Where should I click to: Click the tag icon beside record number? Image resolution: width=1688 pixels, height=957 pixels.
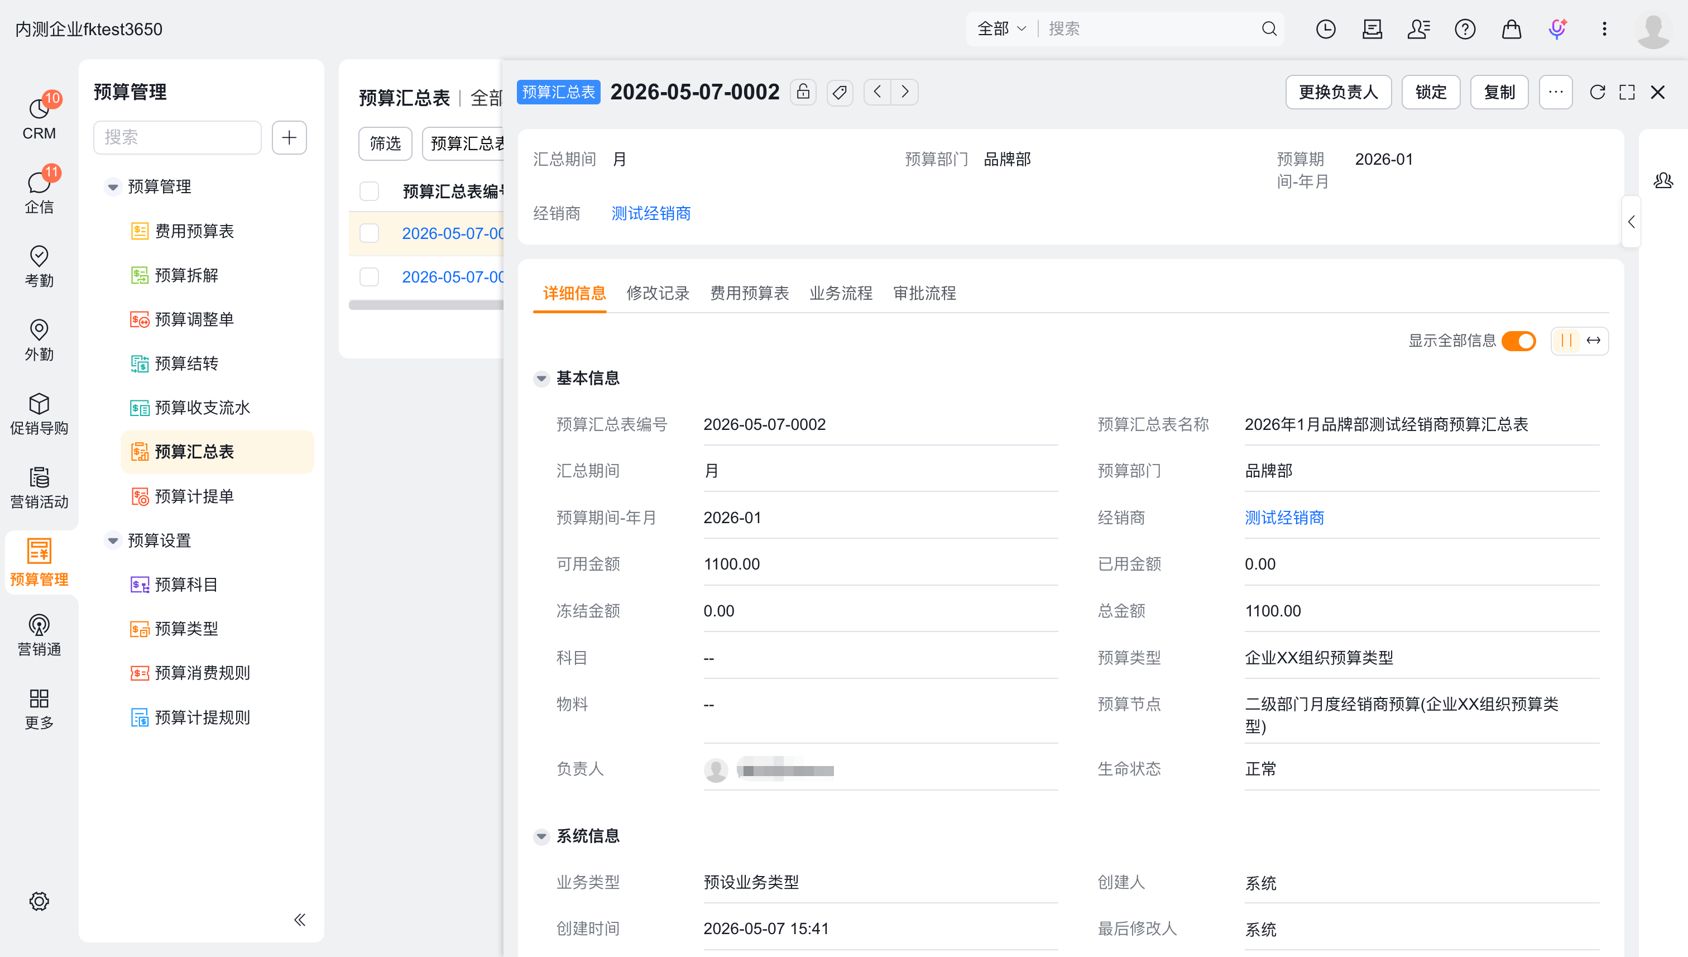840,92
